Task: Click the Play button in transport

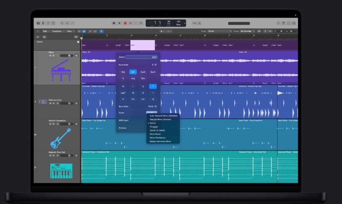Action: coord(119,23)
